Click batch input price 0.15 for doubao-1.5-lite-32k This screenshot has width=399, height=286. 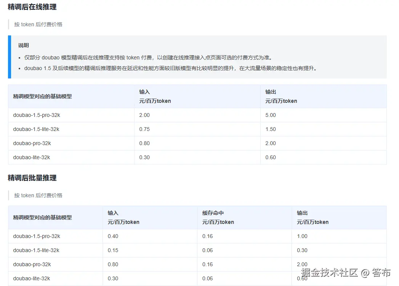[x=113, y=250]
